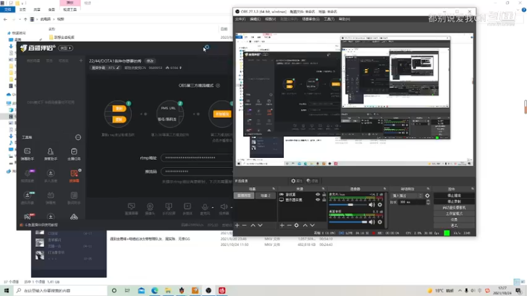This screenshot has height=296, width=527.
Task: Toggle lock on first OBS source
Action: (324, 195)
